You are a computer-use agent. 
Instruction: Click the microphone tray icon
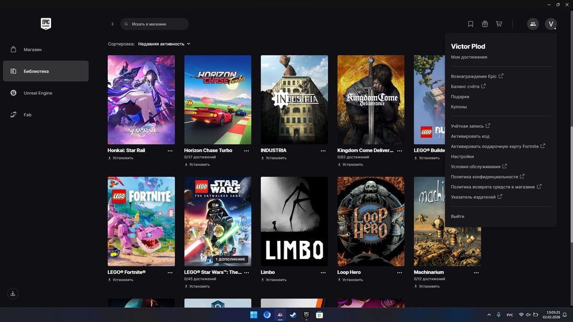[x=499, y=315]
